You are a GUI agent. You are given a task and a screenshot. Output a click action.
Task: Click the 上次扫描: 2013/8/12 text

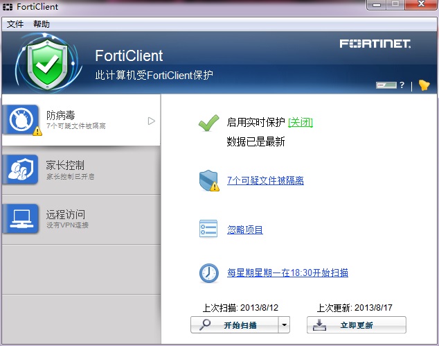tap(240, 308)
